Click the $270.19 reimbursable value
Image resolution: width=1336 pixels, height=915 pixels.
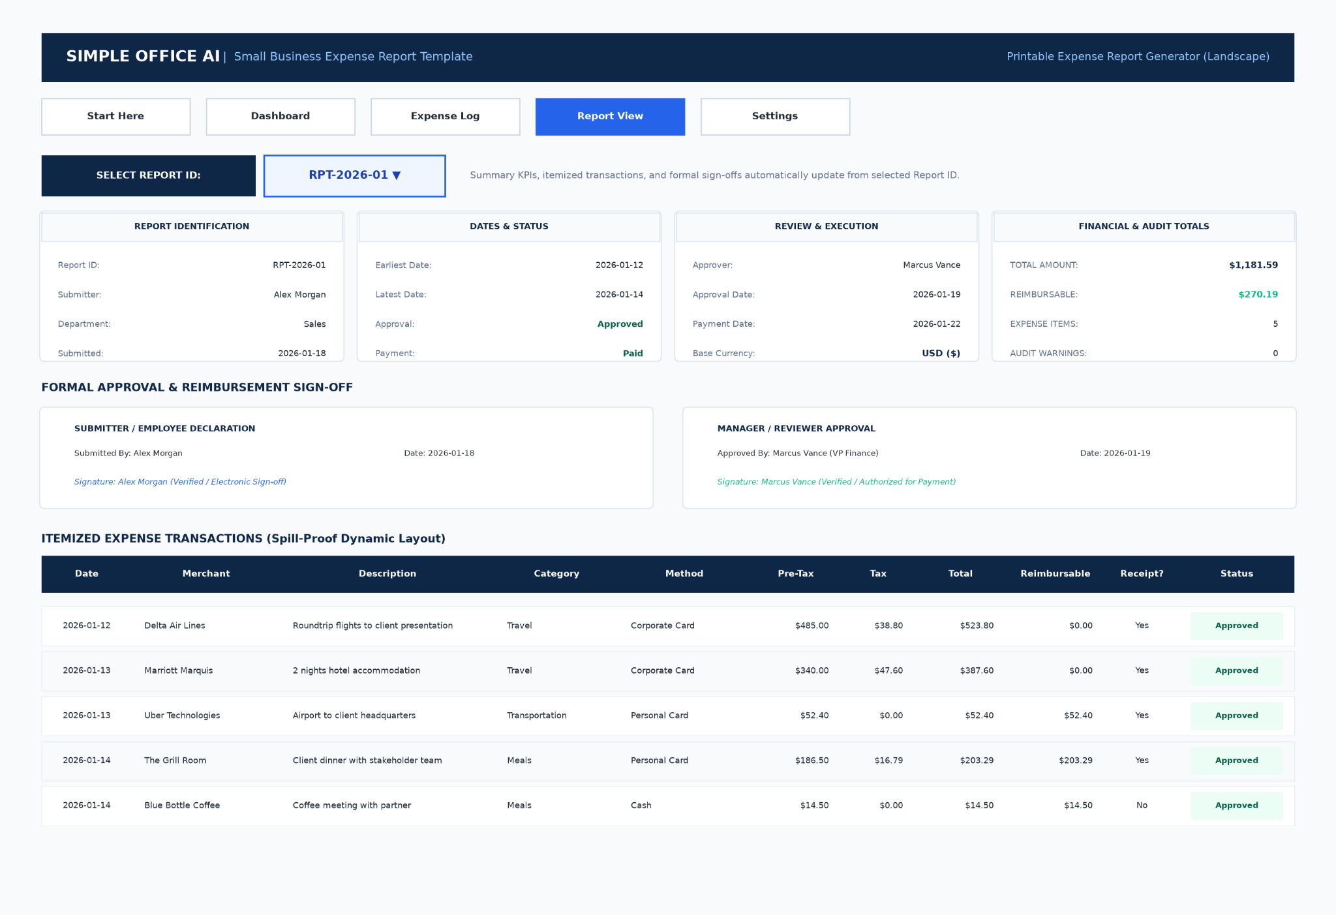click(1258, 295)
